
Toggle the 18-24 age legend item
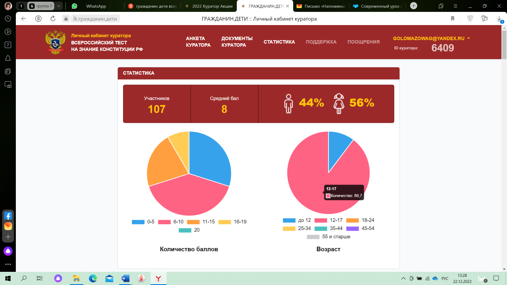coord(360,220)
